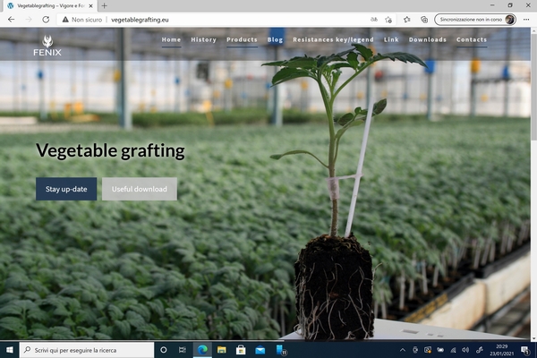Click 'Sincronizzazione non in corso' profile button
This screenshot has height=358, width=537.
tap(474, 19)
